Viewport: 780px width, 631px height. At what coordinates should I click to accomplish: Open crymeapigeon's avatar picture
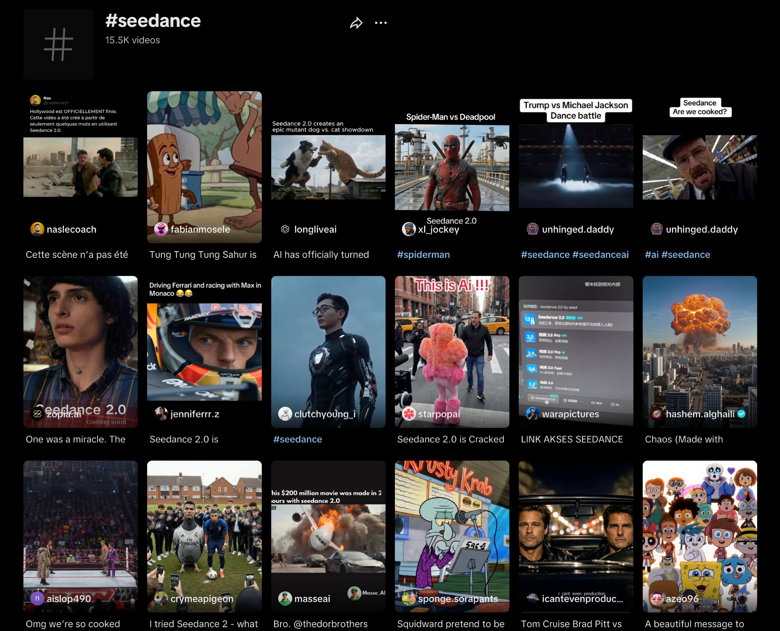[x=161, y=599]
